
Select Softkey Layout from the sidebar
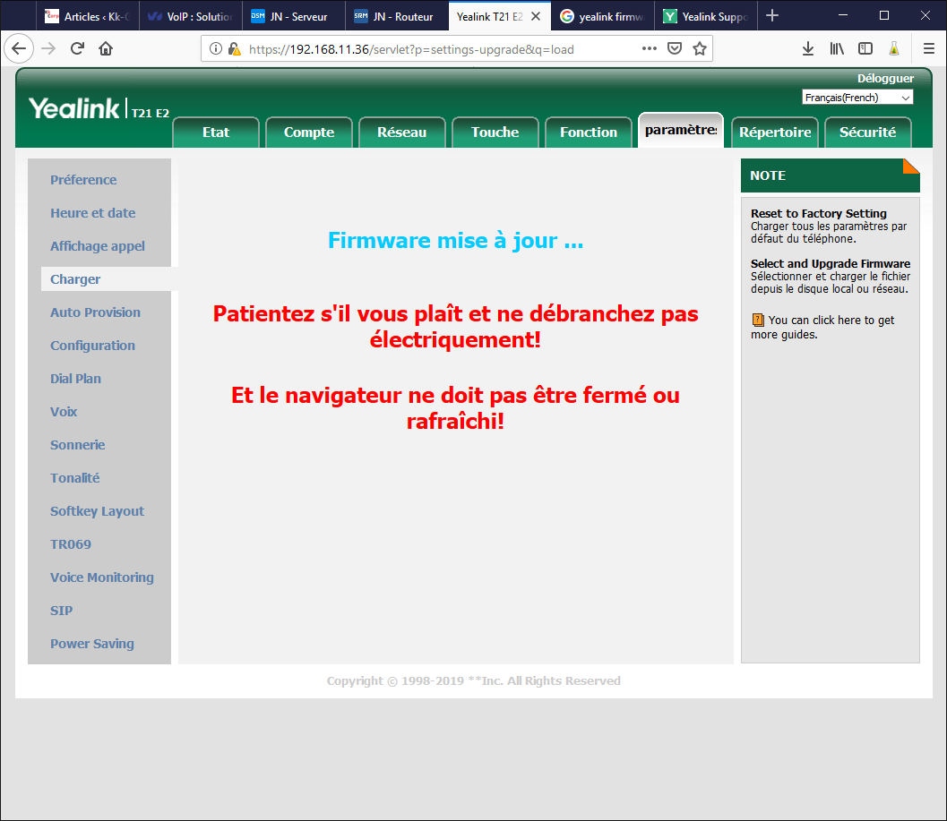pos(97,511)
